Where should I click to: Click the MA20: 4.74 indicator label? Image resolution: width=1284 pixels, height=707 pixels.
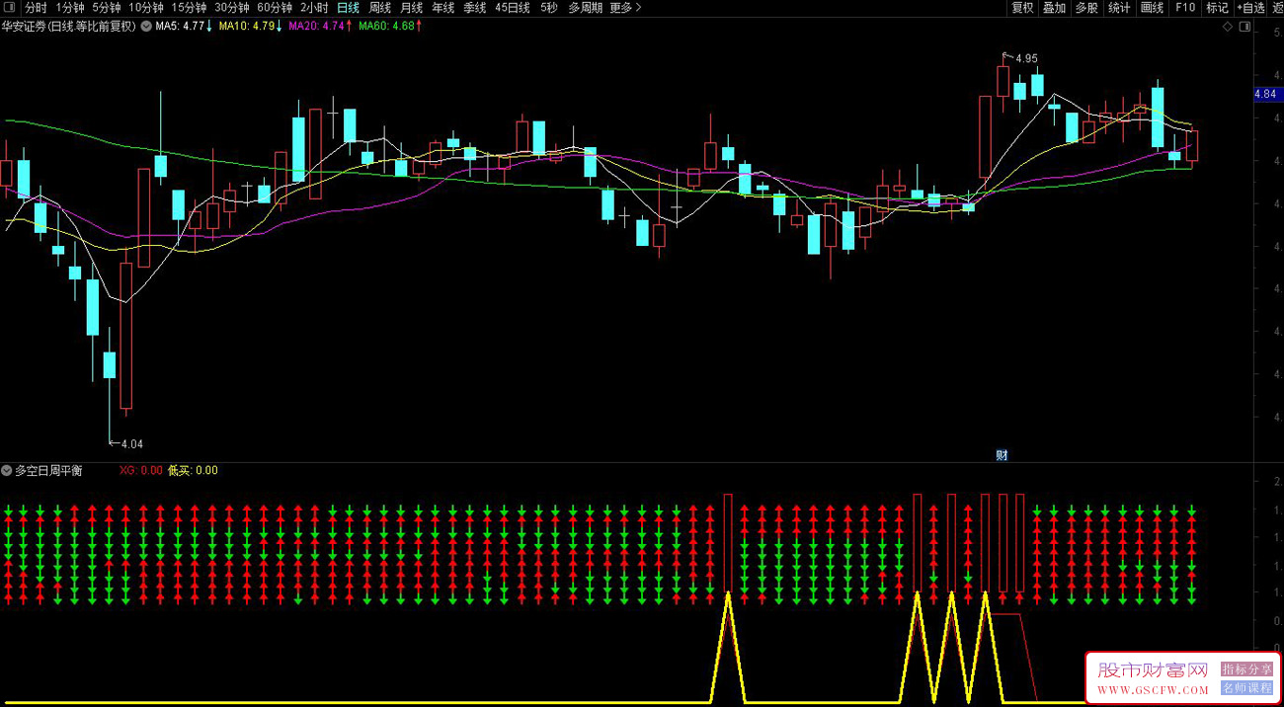pyautogui.click(x=321, y=27)
